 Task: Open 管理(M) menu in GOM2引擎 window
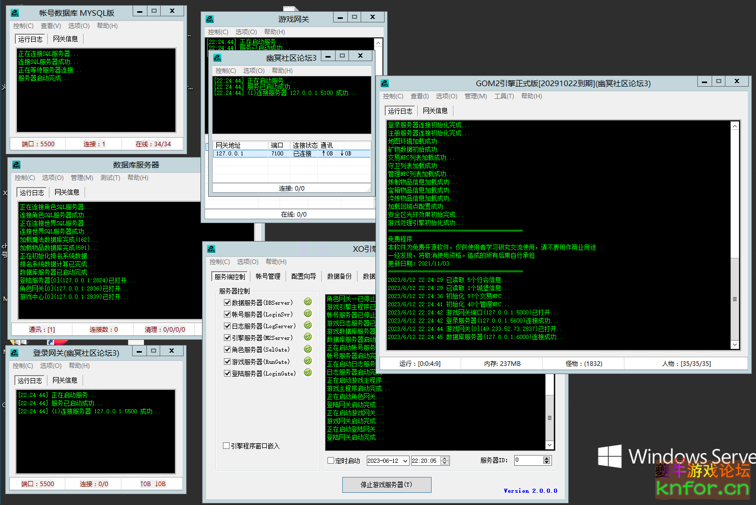[475, 96]
